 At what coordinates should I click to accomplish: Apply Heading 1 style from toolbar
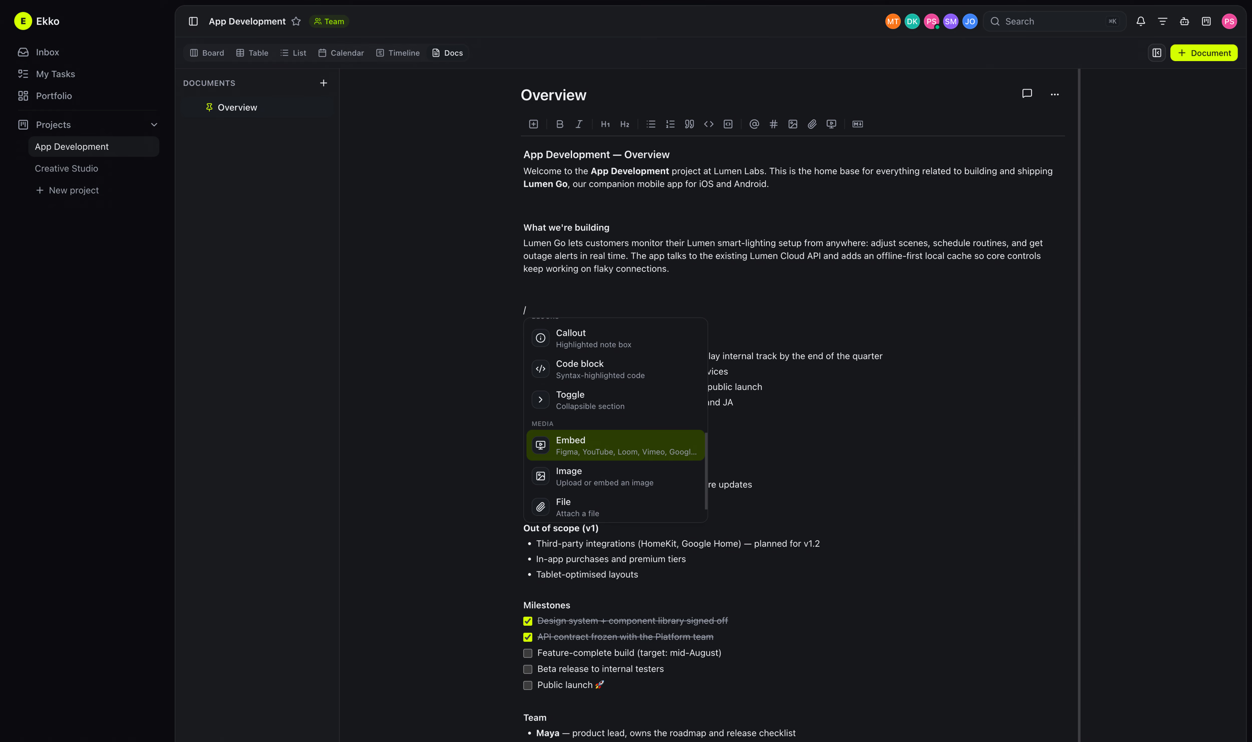pyautogui.click(x=605, y=124)
